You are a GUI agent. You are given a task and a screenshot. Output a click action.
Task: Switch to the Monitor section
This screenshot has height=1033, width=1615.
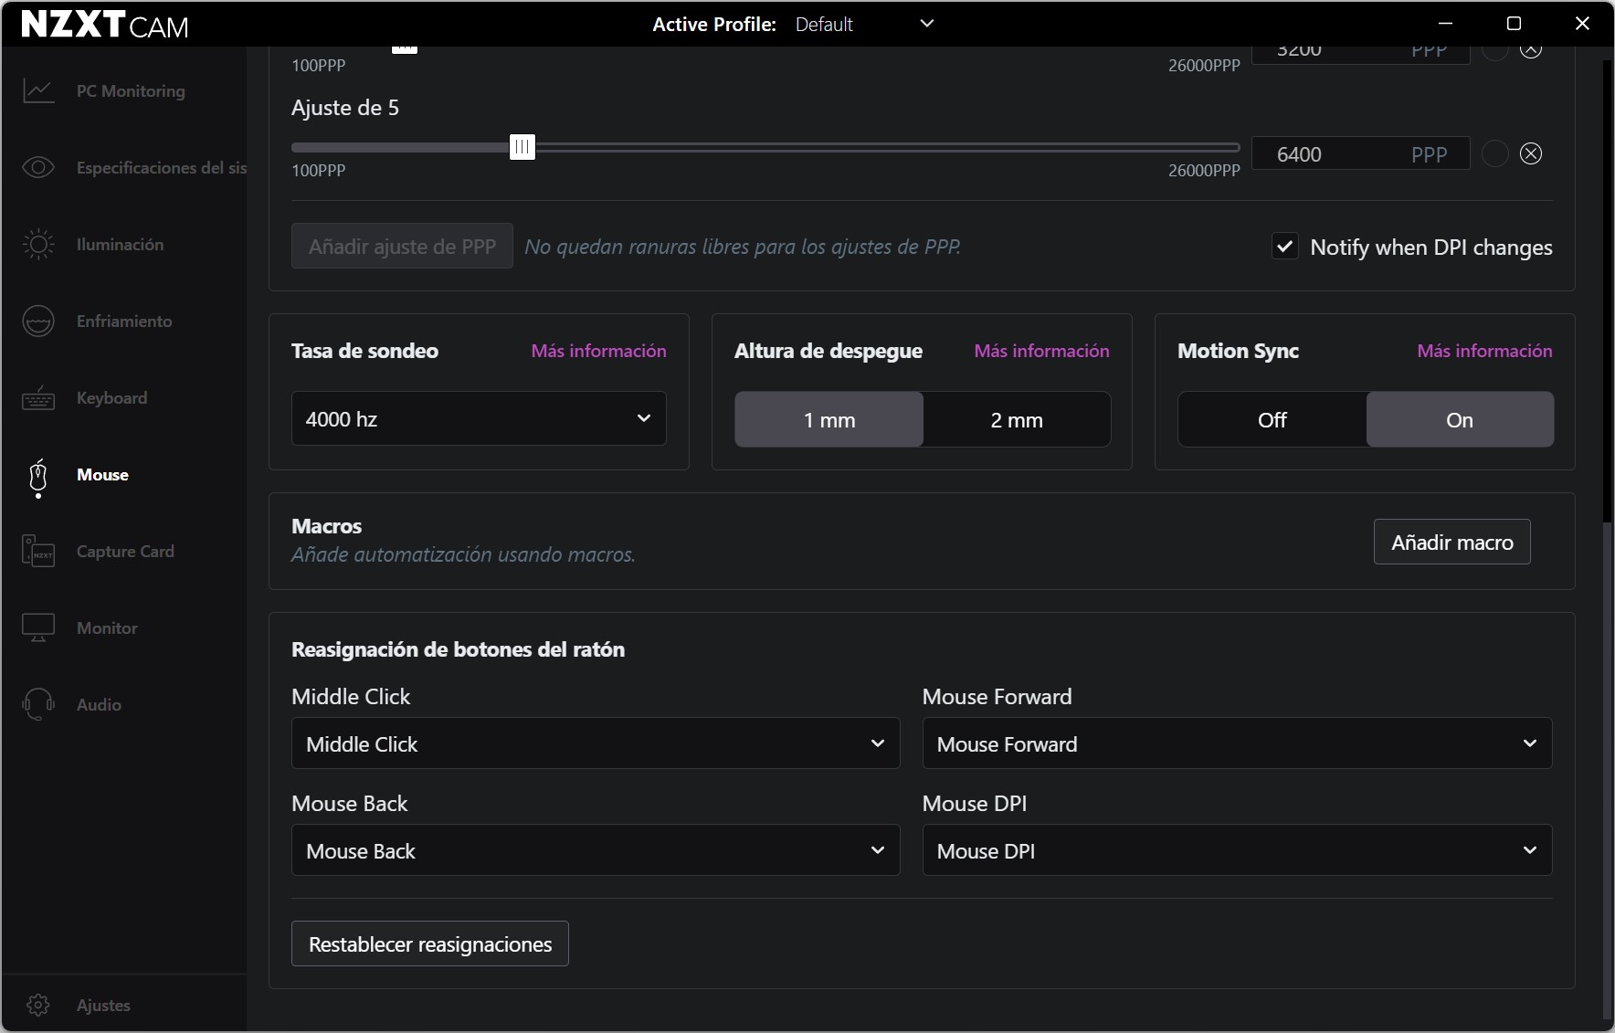107,628
